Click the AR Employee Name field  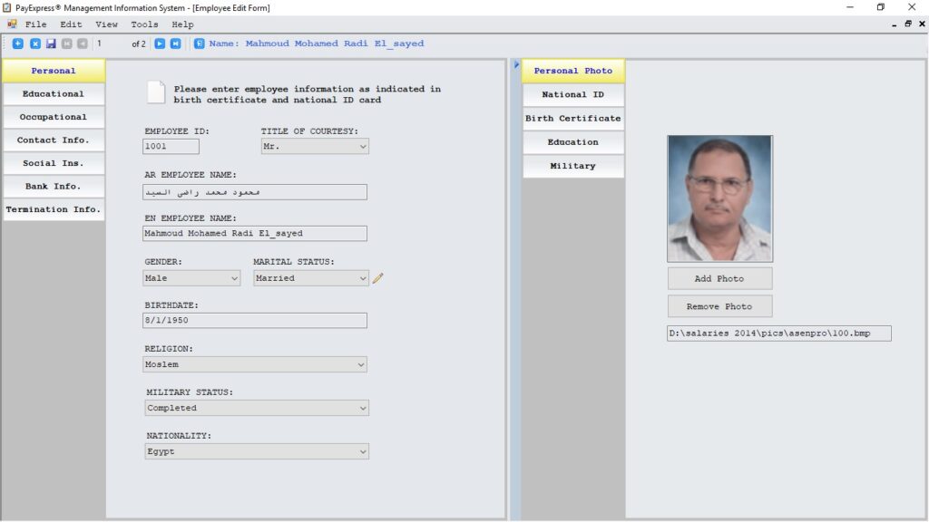click(x=255, y=192)
